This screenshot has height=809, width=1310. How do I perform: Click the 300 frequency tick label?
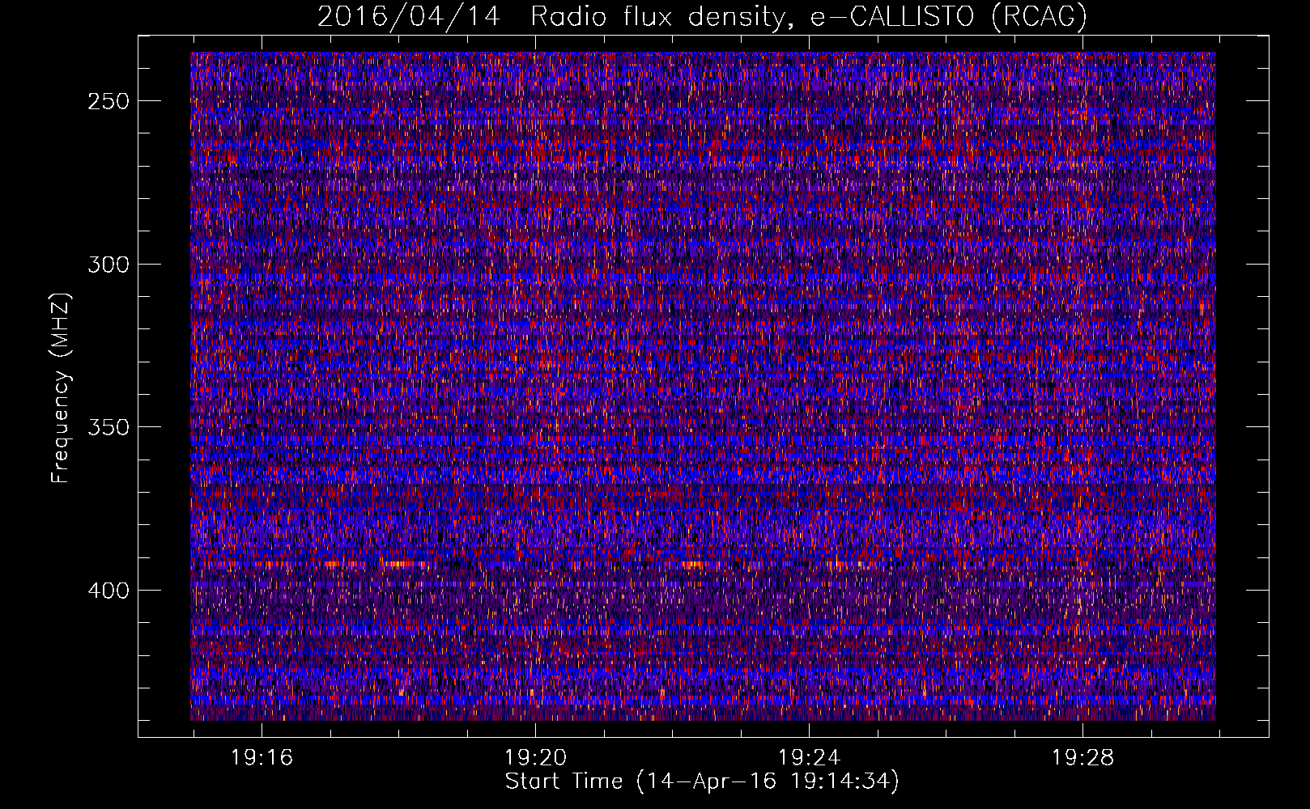coord(109,265)
